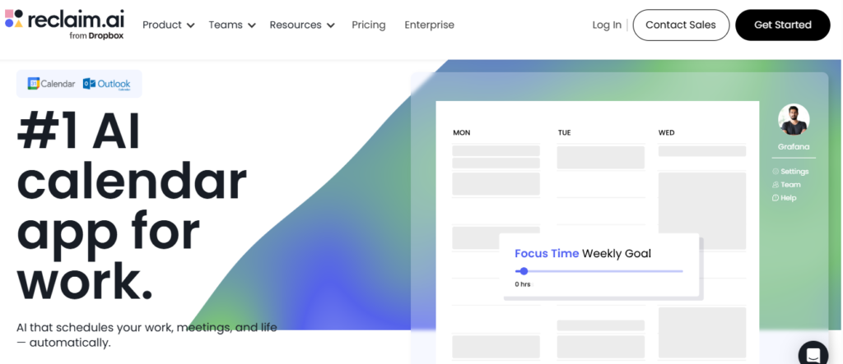This screenshot has width=843, height=364.
Task: Click the Settings gear icon in sidebar
Action: point(775,172)
